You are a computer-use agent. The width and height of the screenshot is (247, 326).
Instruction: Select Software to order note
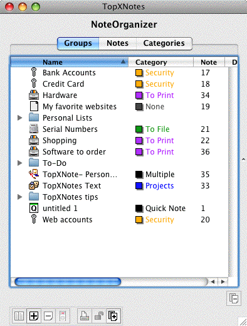pyautogui.click(x=74, y=152)
